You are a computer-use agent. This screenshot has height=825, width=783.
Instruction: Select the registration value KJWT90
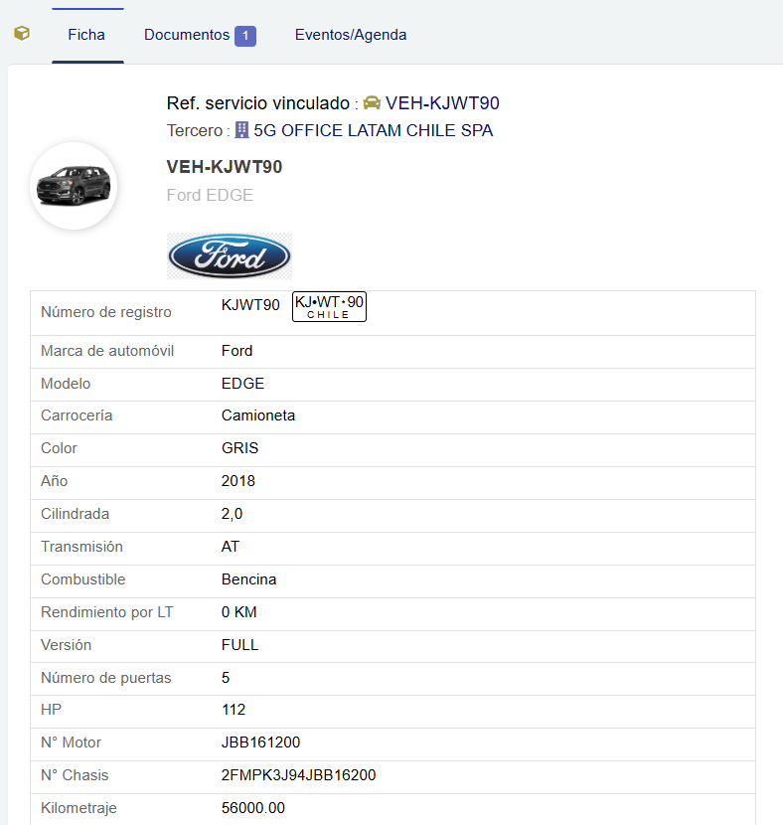(250, 305)
